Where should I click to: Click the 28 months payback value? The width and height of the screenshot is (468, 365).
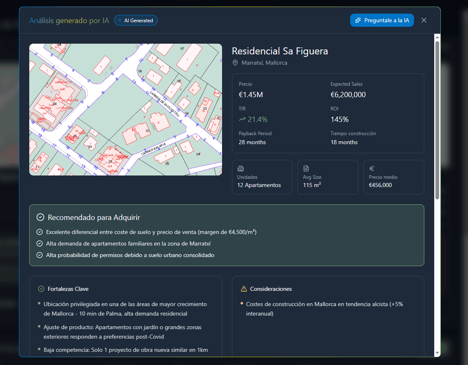(252, 143)
